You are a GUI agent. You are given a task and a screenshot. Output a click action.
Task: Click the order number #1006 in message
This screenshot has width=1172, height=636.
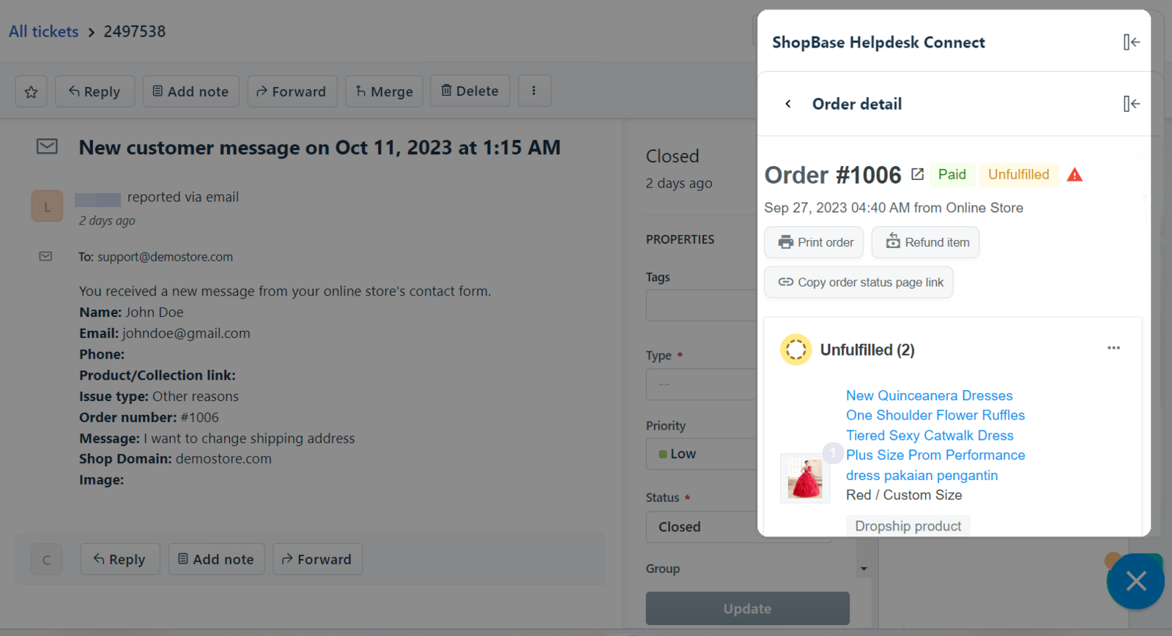199,417
